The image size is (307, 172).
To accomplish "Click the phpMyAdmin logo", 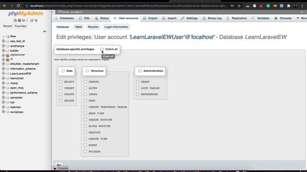I will tap(25, 13).
